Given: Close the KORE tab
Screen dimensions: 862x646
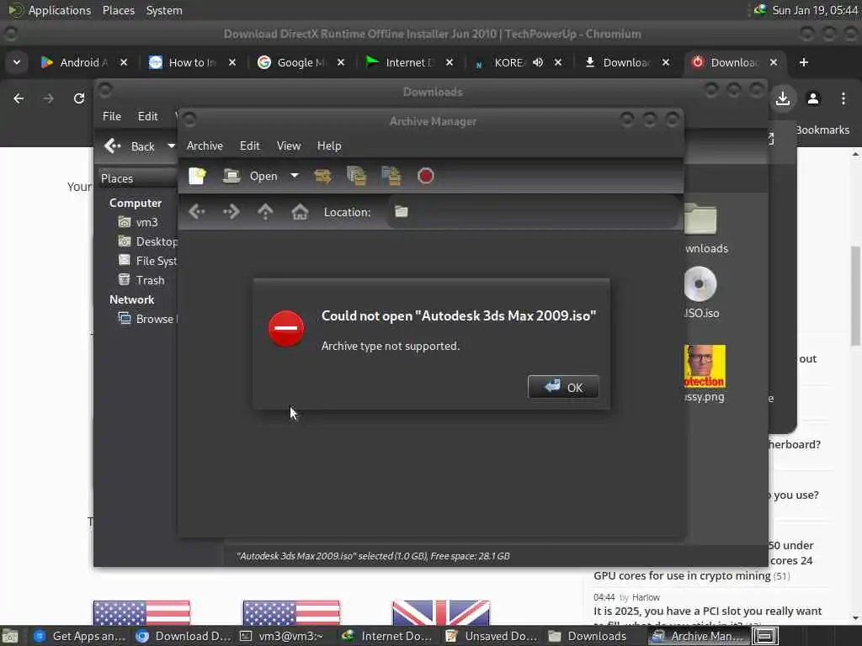Looking at the screenshot, I should click(x=558, y=62).
